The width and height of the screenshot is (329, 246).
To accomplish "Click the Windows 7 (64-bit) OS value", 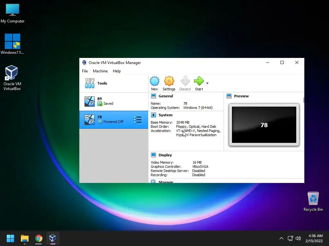I will pos(198,108).
